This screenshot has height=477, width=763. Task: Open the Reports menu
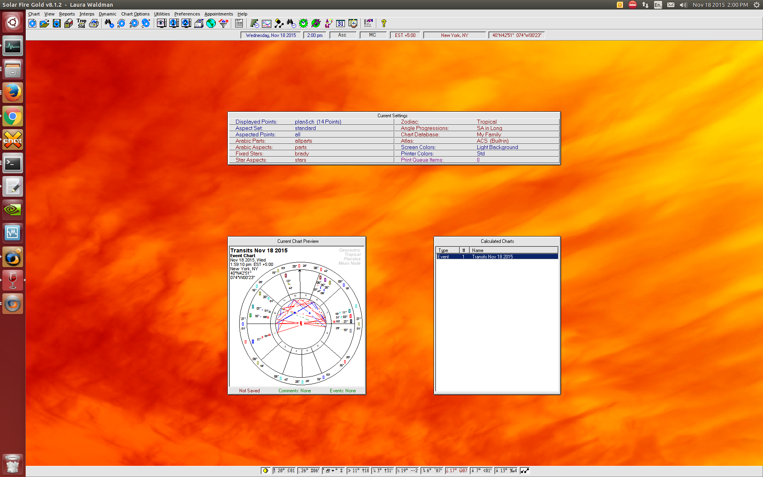click(67, 14)
